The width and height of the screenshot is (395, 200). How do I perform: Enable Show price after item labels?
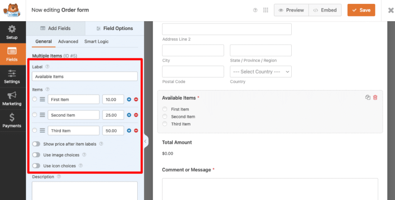click(36, 144)
